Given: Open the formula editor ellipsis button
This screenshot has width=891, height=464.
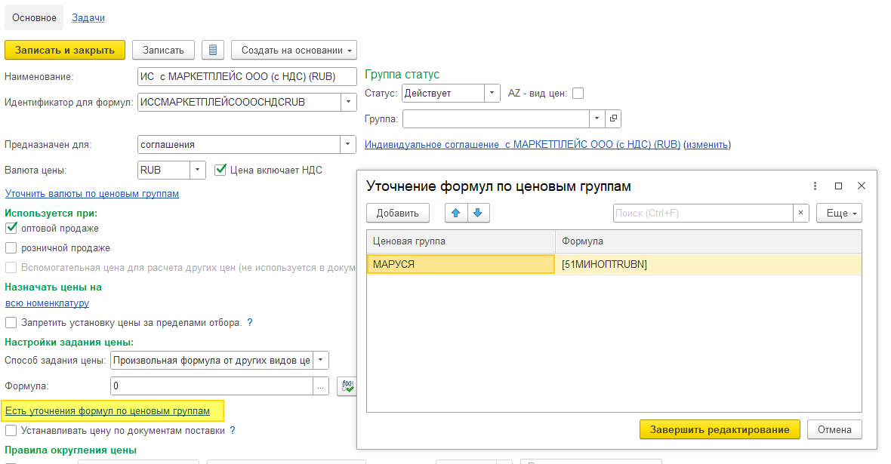Looking at the screenshot, I should click(322, 386).
